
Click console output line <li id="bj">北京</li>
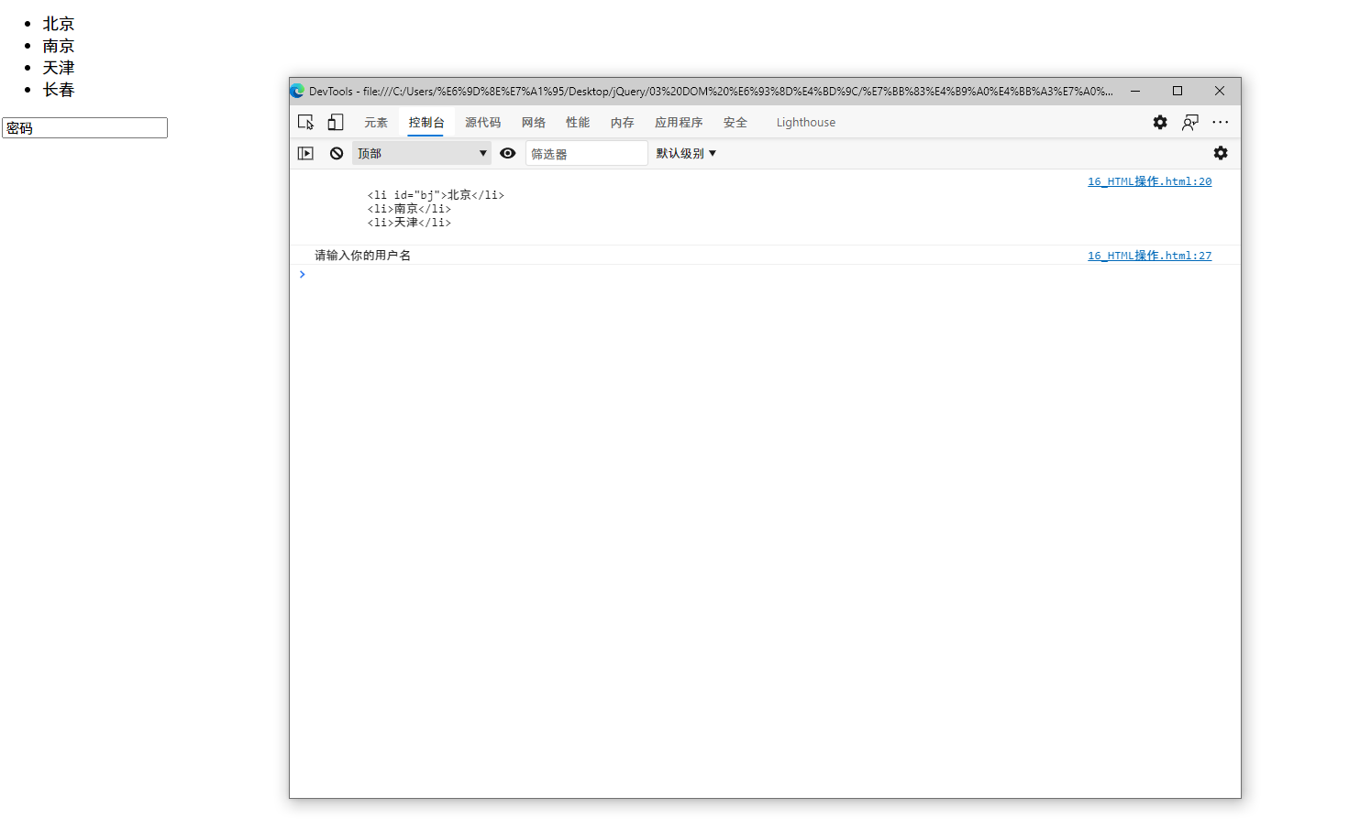436,195
